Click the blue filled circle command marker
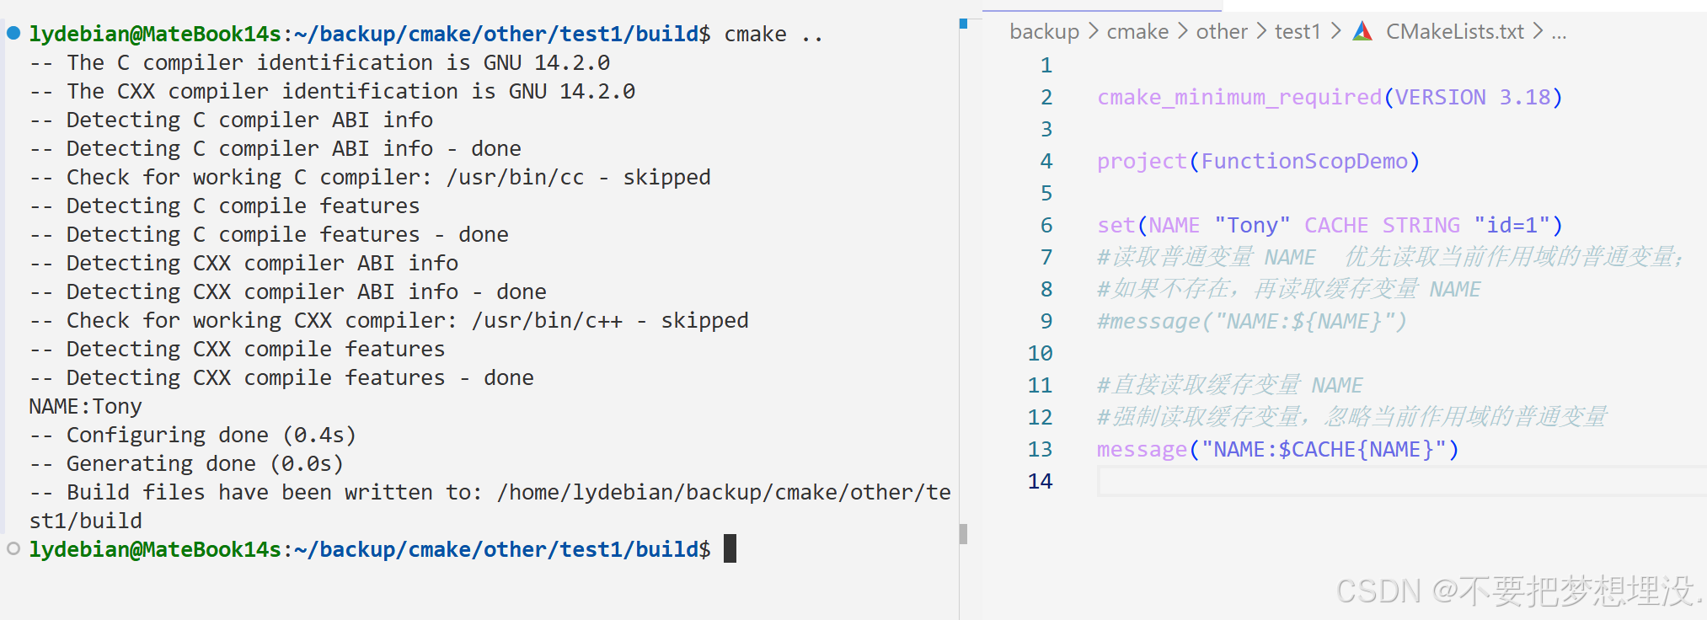Screen dimensions: 1707x620 click(13, 34)
